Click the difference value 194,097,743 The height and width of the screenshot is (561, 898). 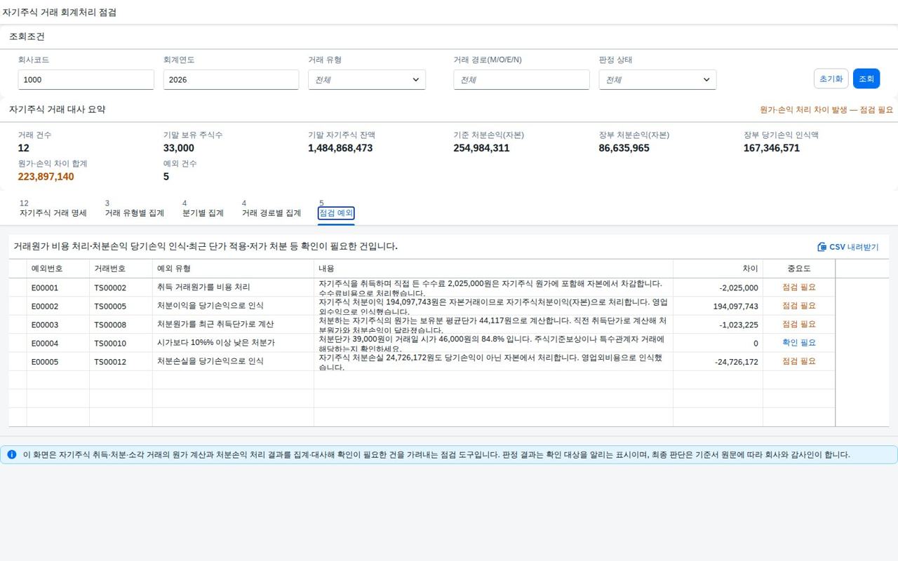click(x=736, y=306)
